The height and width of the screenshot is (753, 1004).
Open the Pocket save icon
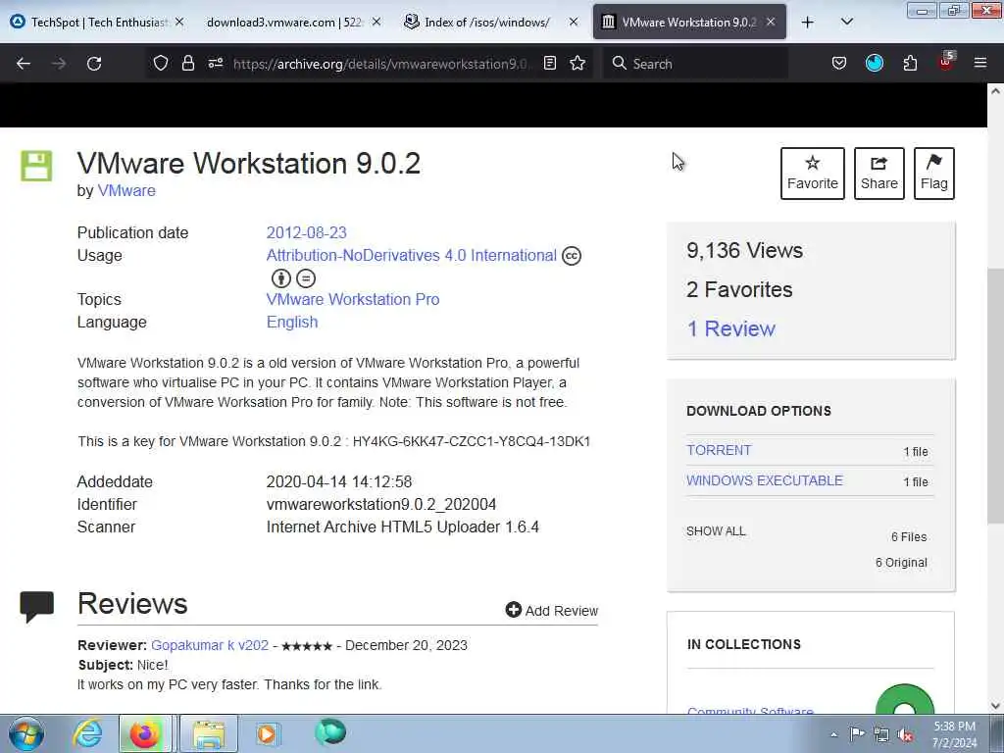click(x=839, y=63)
